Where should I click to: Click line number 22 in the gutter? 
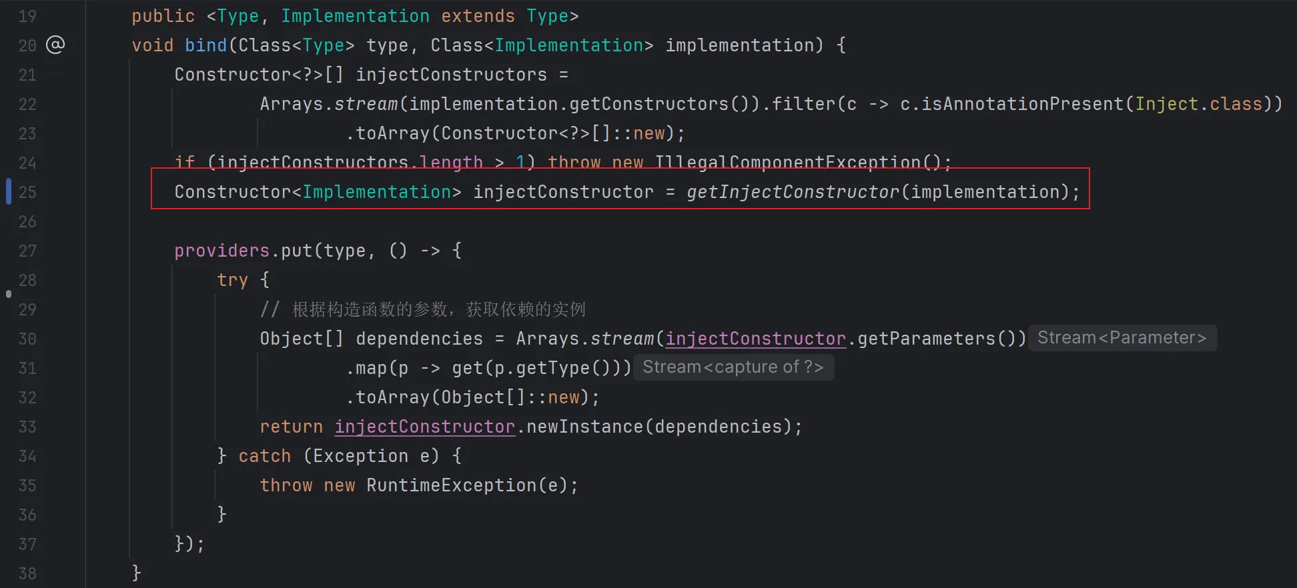[x=27, y=104]
